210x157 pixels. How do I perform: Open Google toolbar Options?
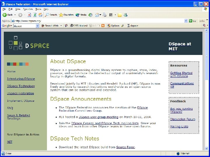[x=113, y=26]
